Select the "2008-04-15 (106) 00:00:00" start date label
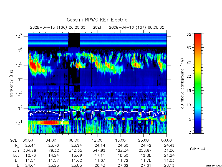The width and height of the screenshot is (222, 167). coord(57,27)
